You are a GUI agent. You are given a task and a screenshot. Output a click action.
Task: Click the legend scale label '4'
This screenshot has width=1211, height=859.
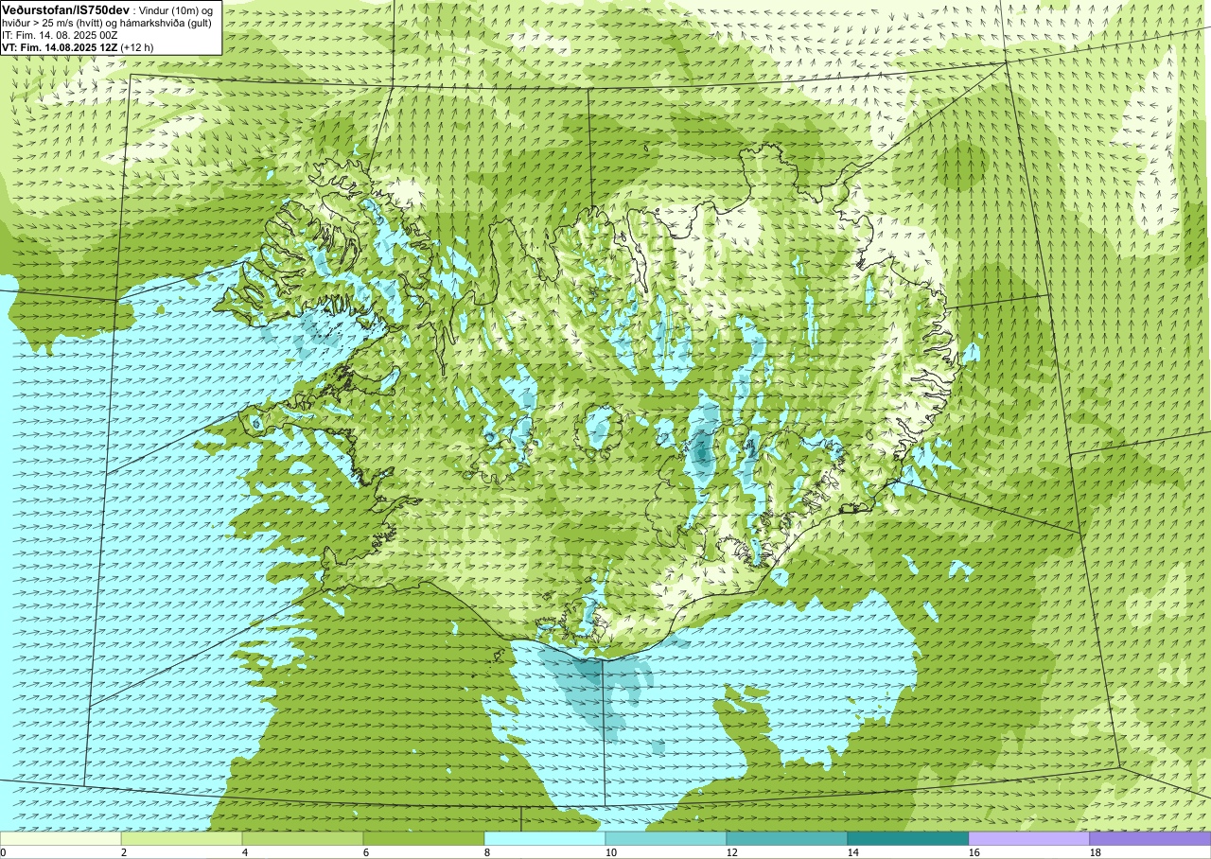[x=245, y=852]
